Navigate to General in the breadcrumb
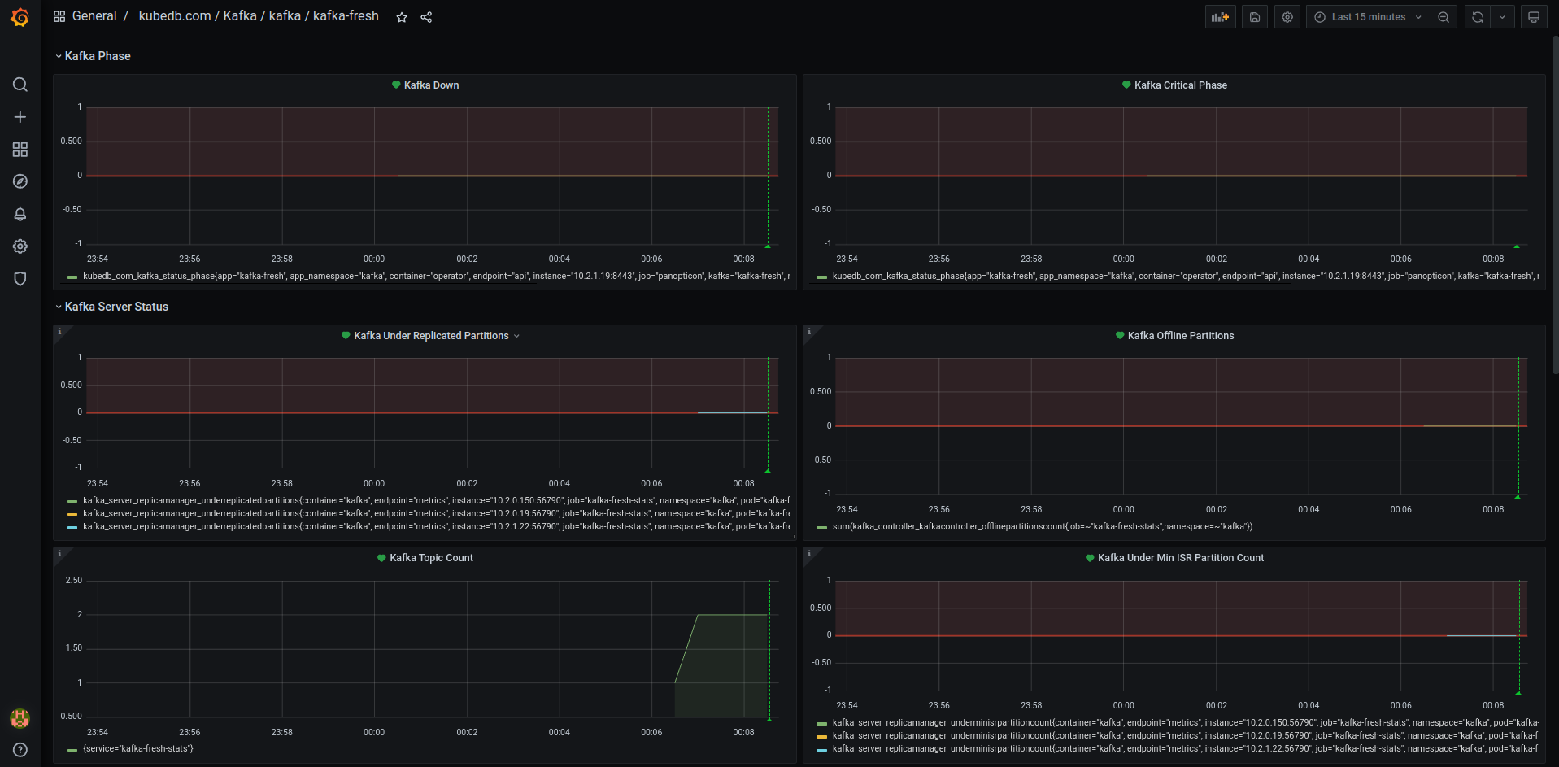Viewport: 1559px width, 767px height. tap(94, 15)
